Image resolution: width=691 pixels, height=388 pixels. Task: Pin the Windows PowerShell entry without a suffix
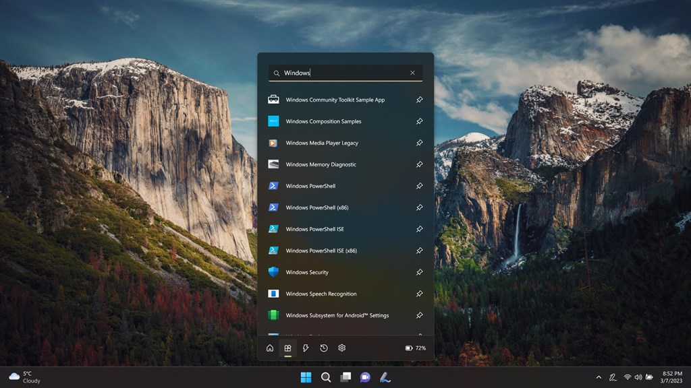(420, 186)
